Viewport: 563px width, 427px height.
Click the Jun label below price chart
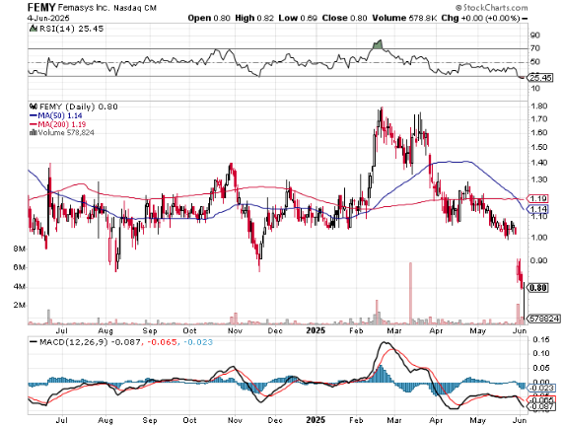[520, 330]
